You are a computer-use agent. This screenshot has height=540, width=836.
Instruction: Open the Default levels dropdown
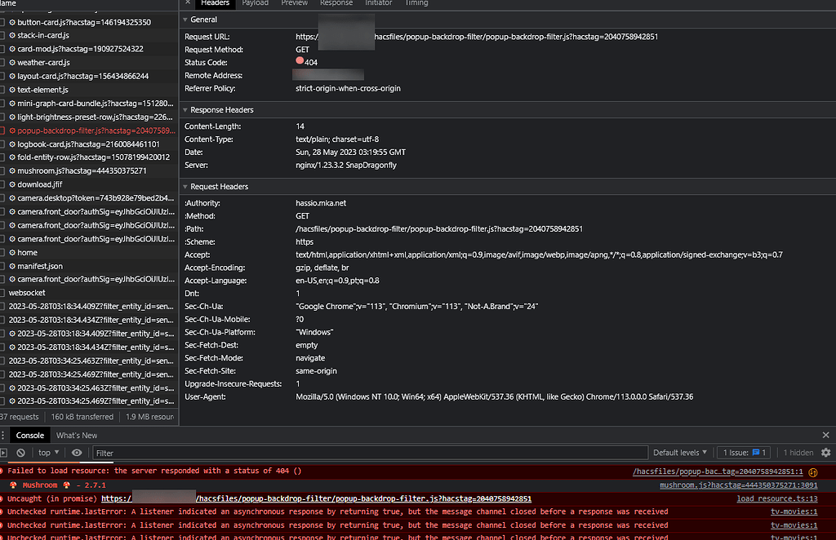coord(680,452)
